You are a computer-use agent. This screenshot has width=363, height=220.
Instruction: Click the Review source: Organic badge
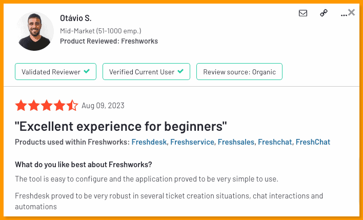[x=239, y=72]
